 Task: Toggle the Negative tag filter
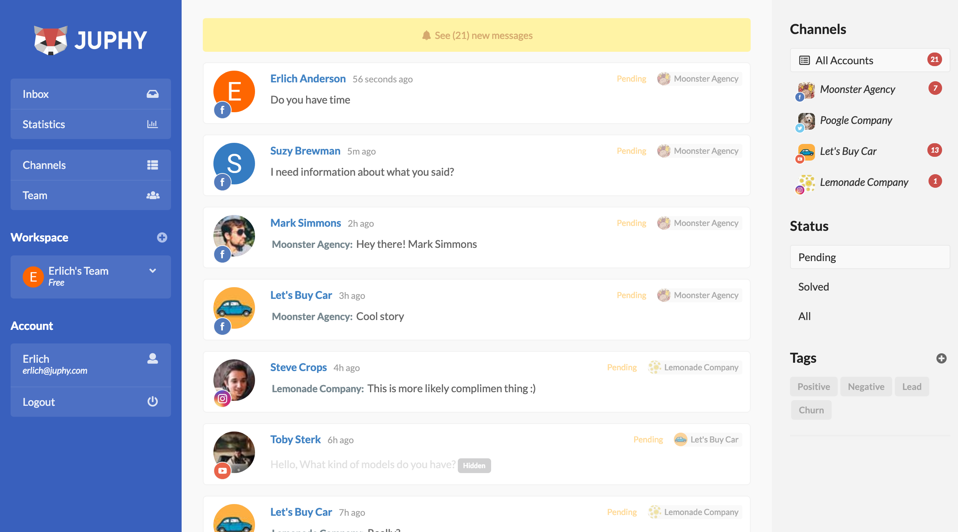pyautogui.click(x=866, y=387)
